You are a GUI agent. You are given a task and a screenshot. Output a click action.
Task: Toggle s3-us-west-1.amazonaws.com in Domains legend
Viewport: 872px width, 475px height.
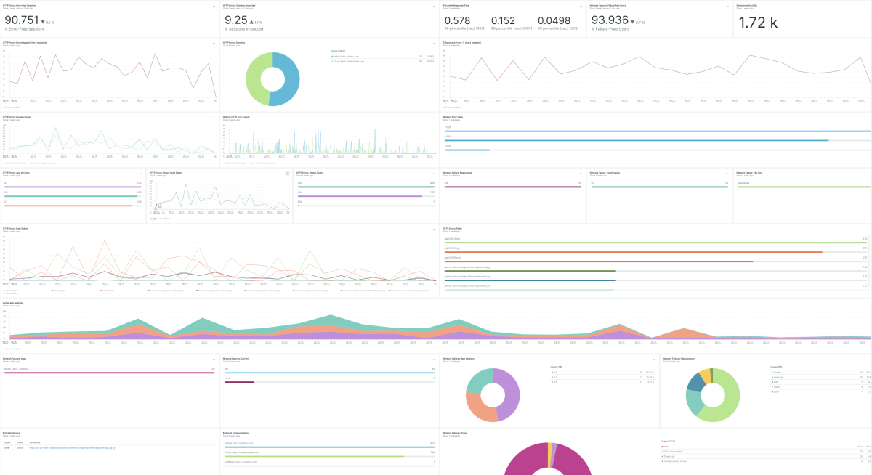(358, 61)
